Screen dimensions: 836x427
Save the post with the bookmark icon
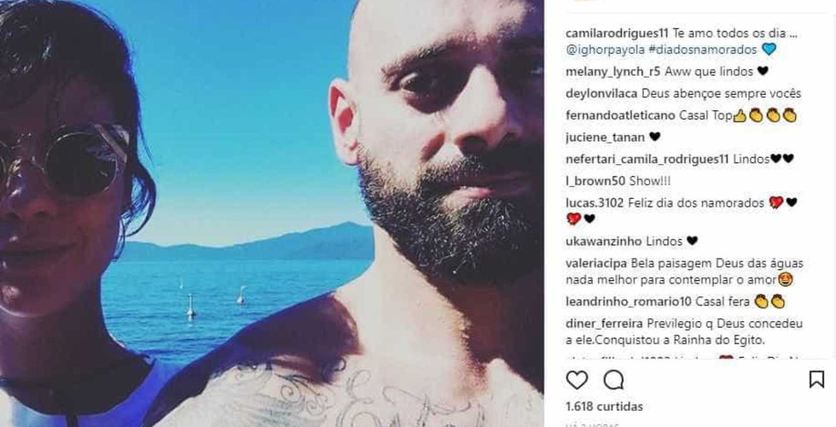tap(816, 379)
